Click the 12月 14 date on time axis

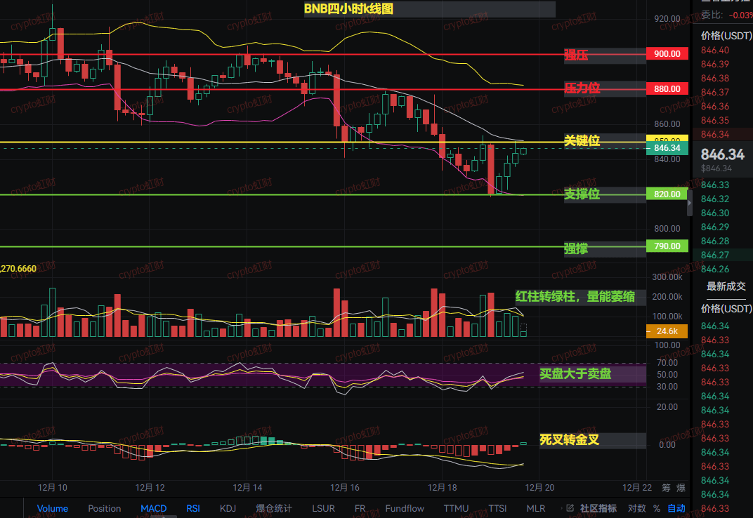(247, 488)
